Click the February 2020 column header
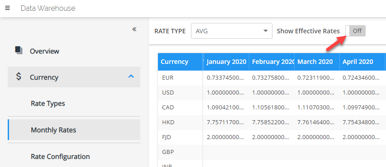 [272, 62]
